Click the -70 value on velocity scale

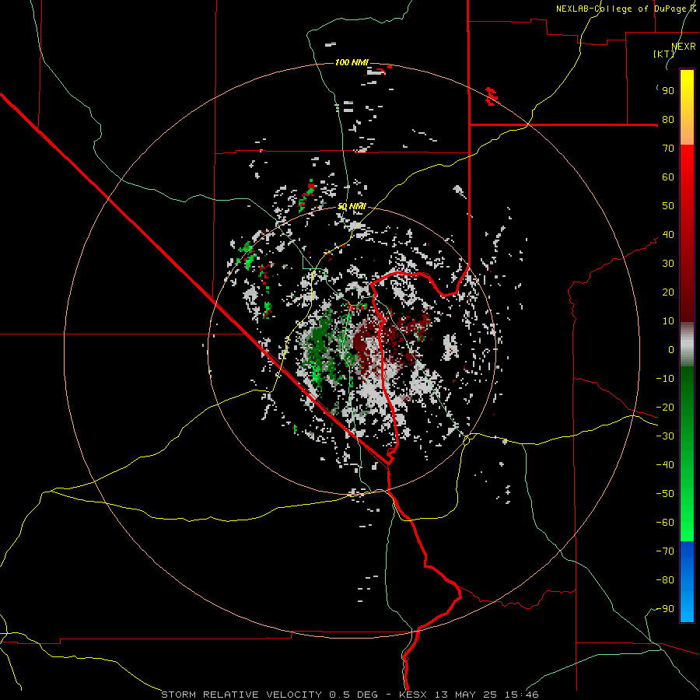(665, 551)
